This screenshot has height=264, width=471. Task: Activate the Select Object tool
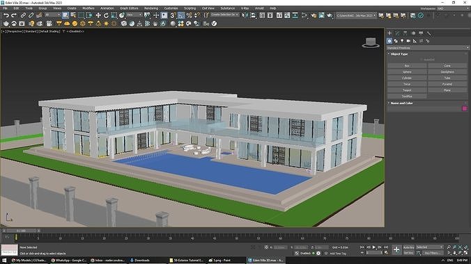click(x=65, y=15)
